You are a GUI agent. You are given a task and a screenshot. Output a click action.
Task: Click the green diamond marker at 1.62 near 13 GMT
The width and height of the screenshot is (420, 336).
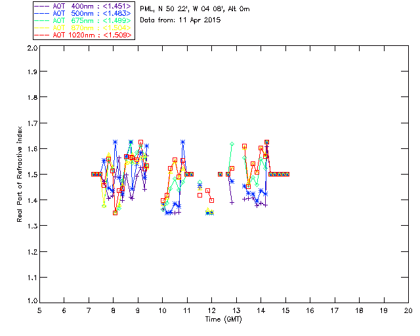coord(232,144)
